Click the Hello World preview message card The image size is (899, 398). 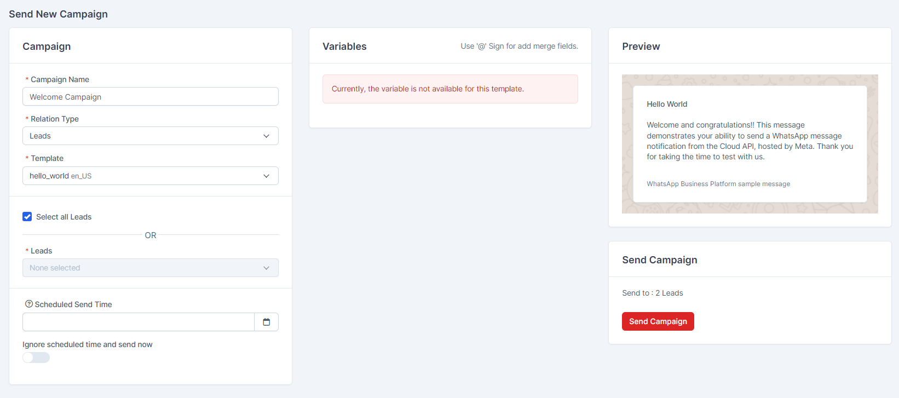pyautogui.click(x=750, y=143)
